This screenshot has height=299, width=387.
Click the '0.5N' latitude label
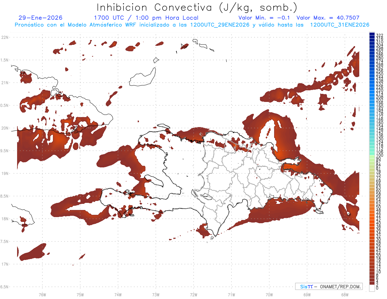5,105
